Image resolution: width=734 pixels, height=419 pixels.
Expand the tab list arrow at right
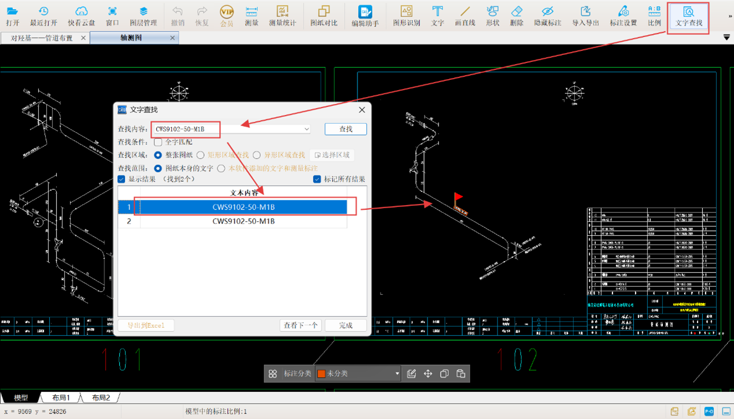726,38
